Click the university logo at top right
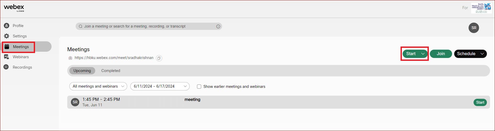 coord(481,8)
